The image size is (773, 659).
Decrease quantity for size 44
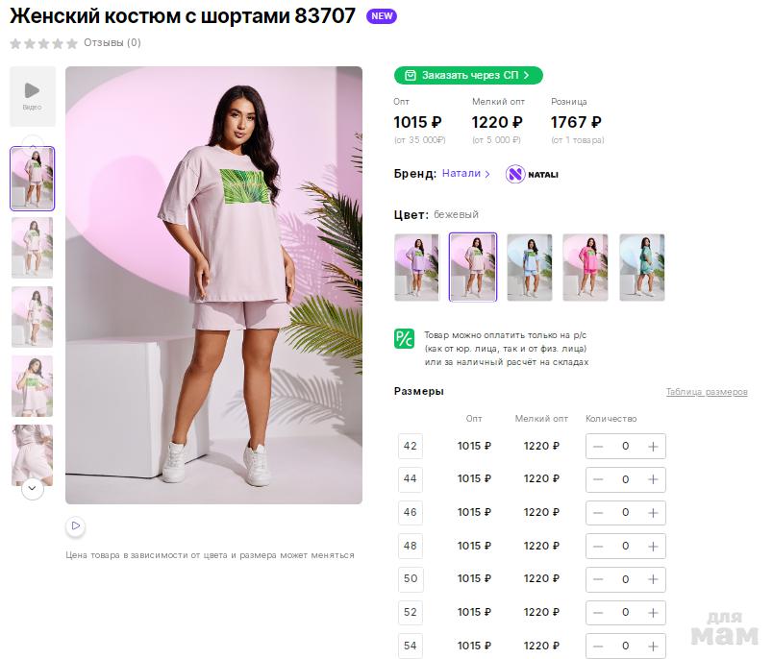598,479
